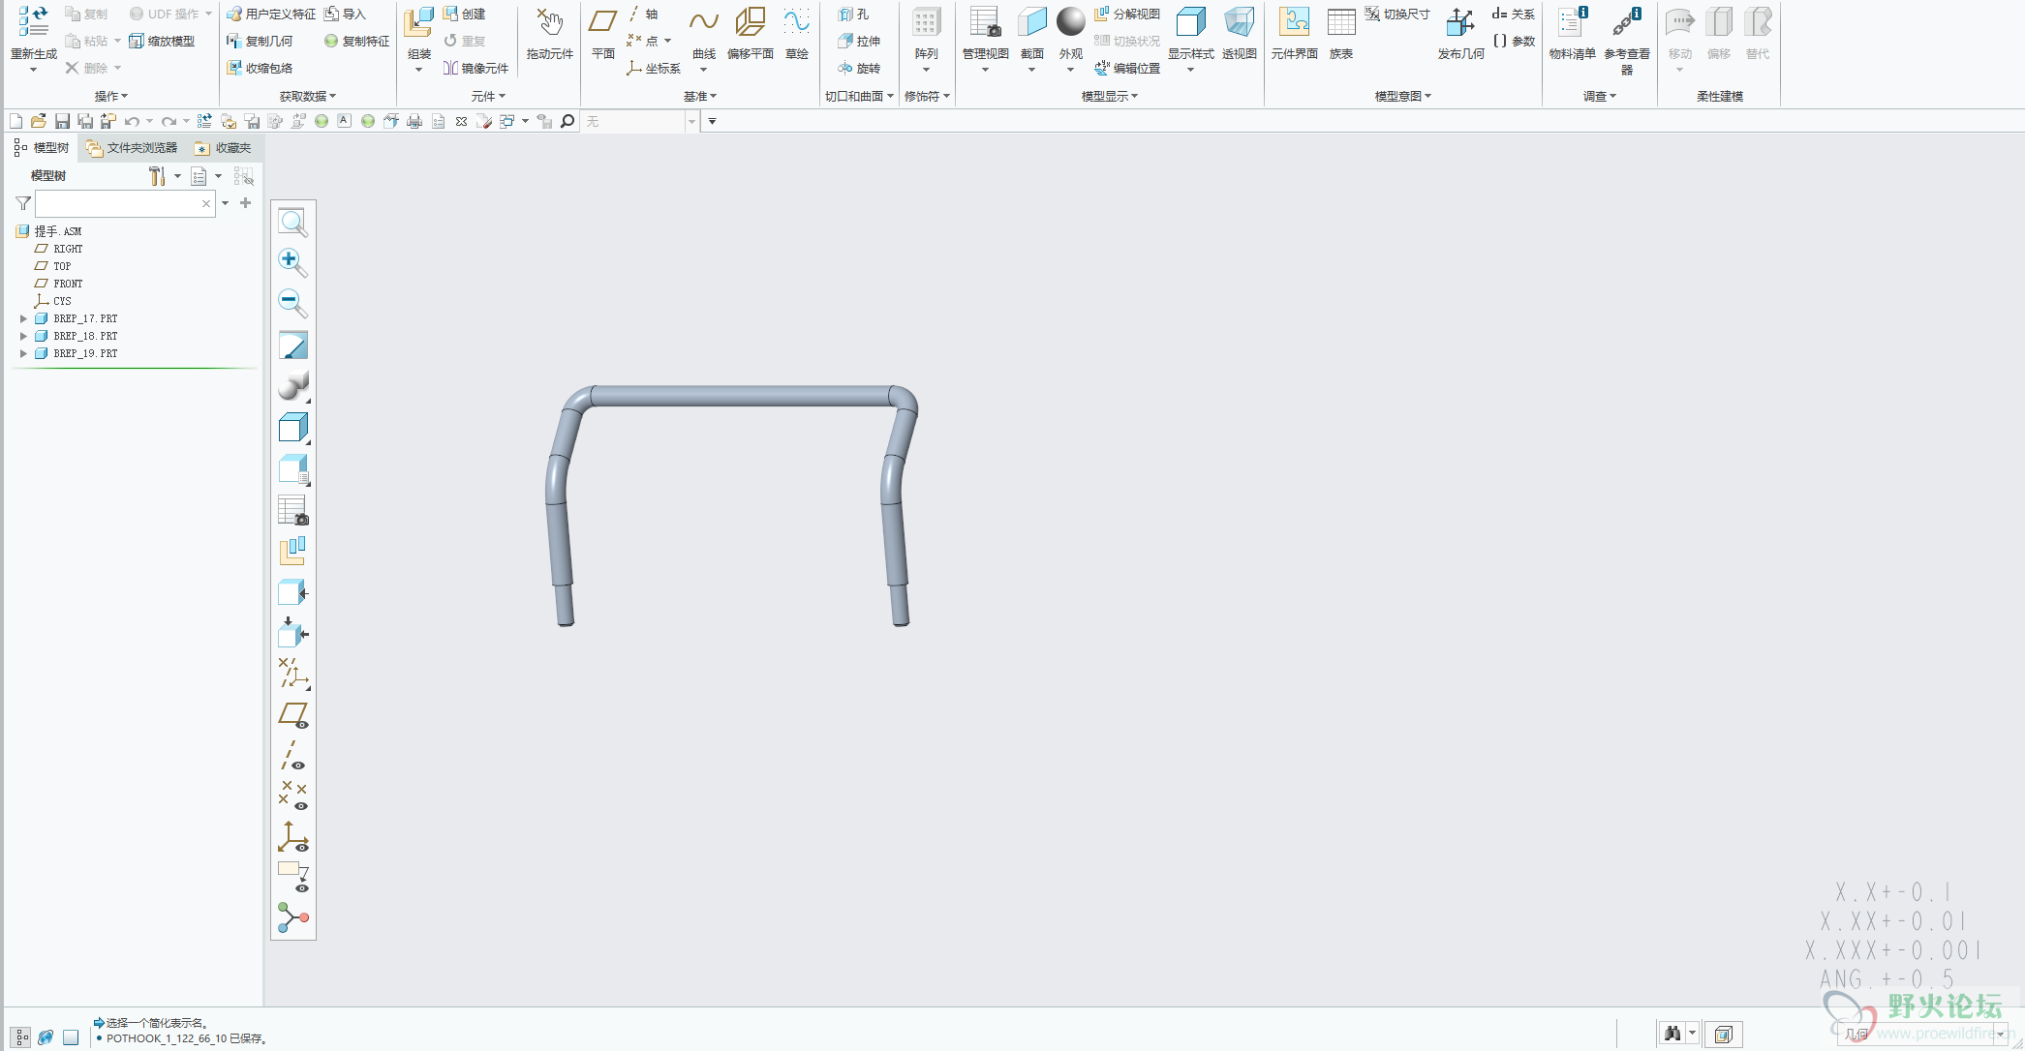Click the Zoom In magnifier icon

292,263
